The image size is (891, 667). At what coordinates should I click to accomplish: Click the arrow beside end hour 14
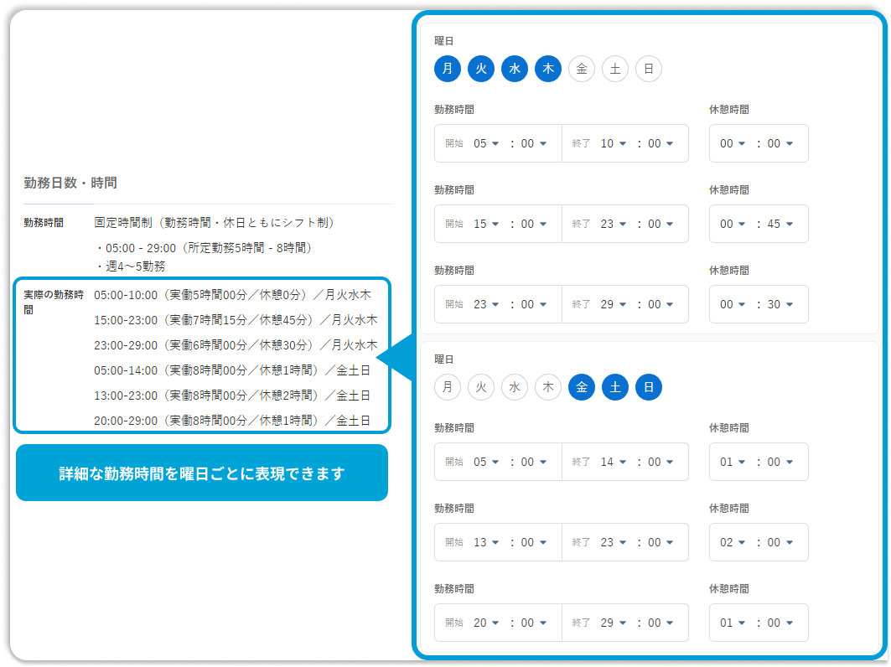tap(623, 462)
